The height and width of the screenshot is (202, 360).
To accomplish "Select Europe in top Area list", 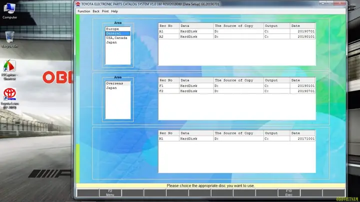I will pyautogui.click(x=118, y=29).
